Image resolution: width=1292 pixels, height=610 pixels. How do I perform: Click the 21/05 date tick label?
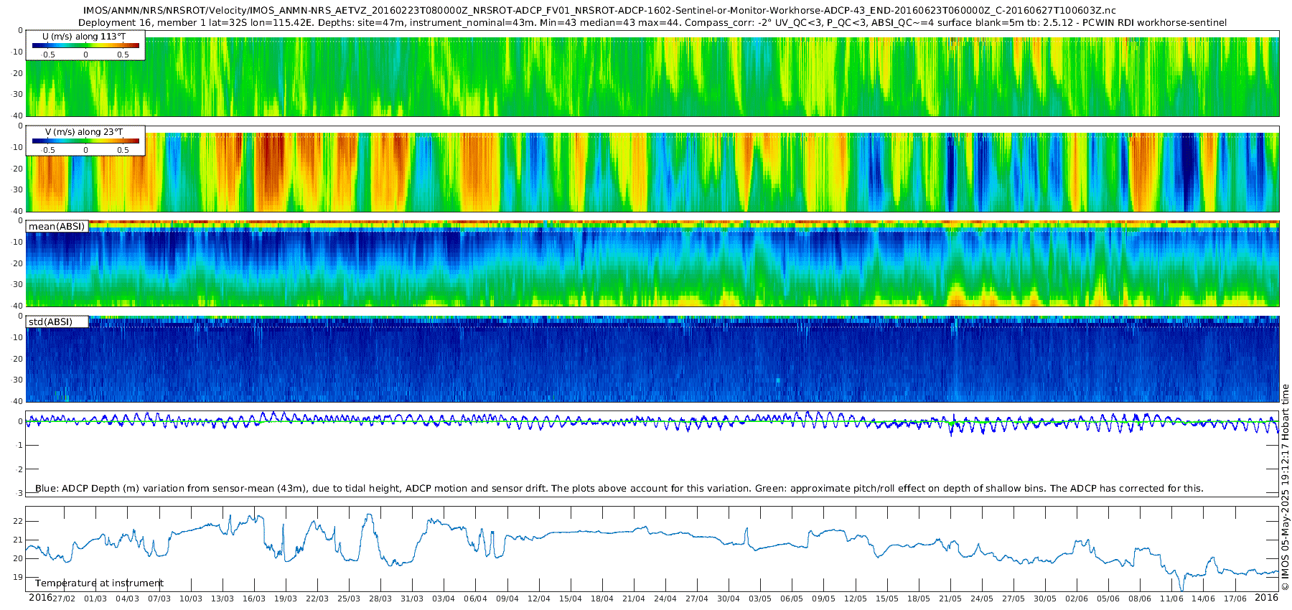(950, 599)
